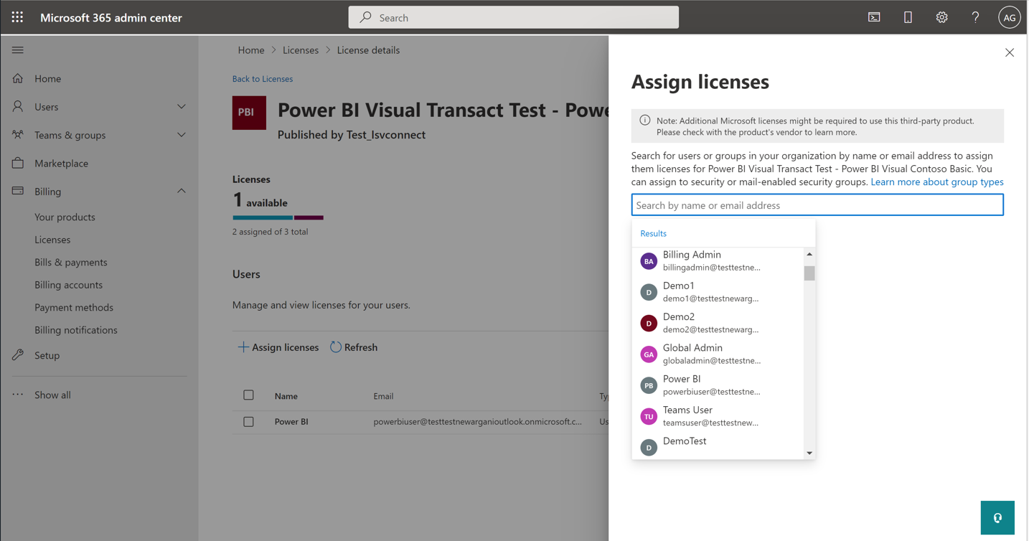Image resolution: width=1029 pixels, height=541 pixels.
Task: Expand the Users navigation chevron
Action: (182, 107)
